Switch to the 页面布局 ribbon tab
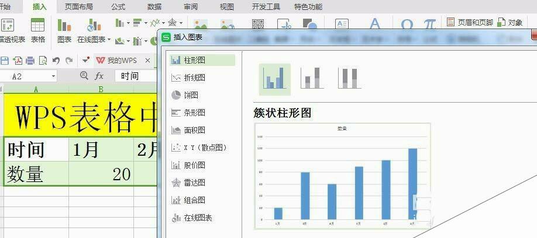This screenshot has width=537, height=238. [78, 6]
